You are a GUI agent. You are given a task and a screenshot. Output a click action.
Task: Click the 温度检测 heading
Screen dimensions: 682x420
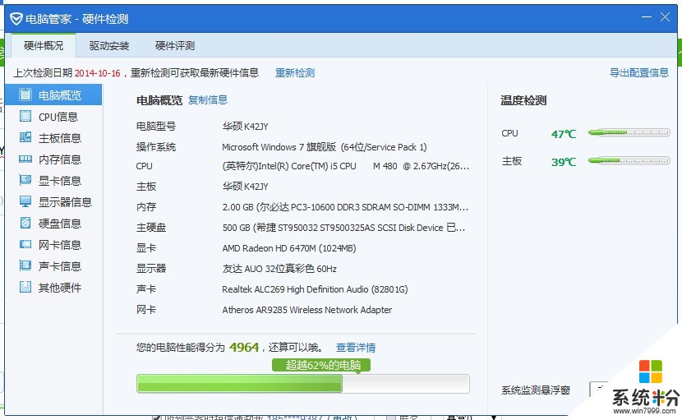click(523, 100)
